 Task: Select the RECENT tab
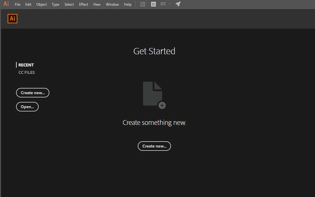[26, 65]
